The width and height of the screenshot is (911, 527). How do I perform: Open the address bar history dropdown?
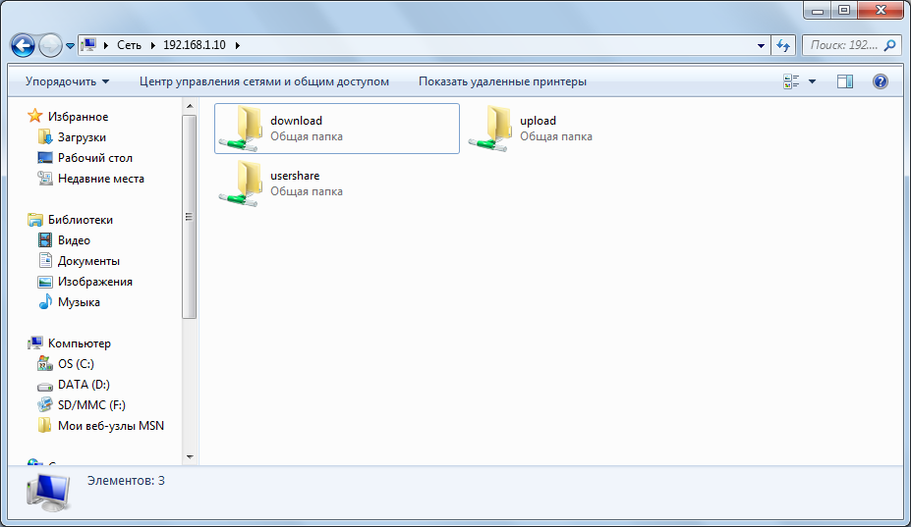tap(761, 45)
